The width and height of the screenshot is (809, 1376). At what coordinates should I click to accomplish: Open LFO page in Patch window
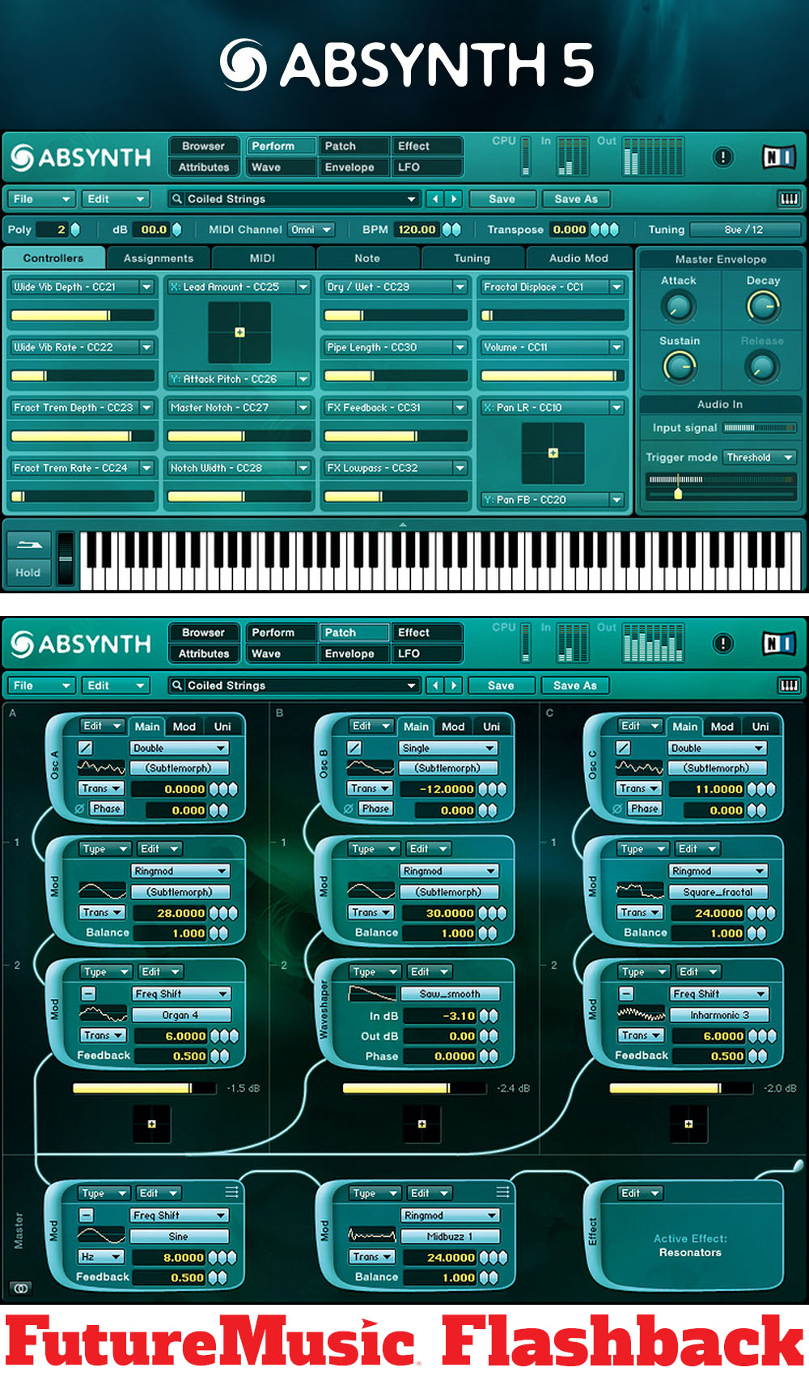click(427, 654)
